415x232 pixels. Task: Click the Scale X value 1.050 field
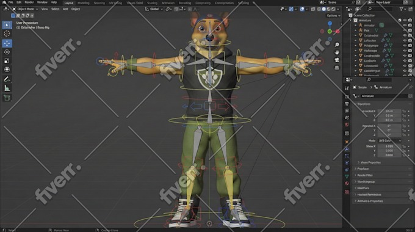[x=389, y=146]
